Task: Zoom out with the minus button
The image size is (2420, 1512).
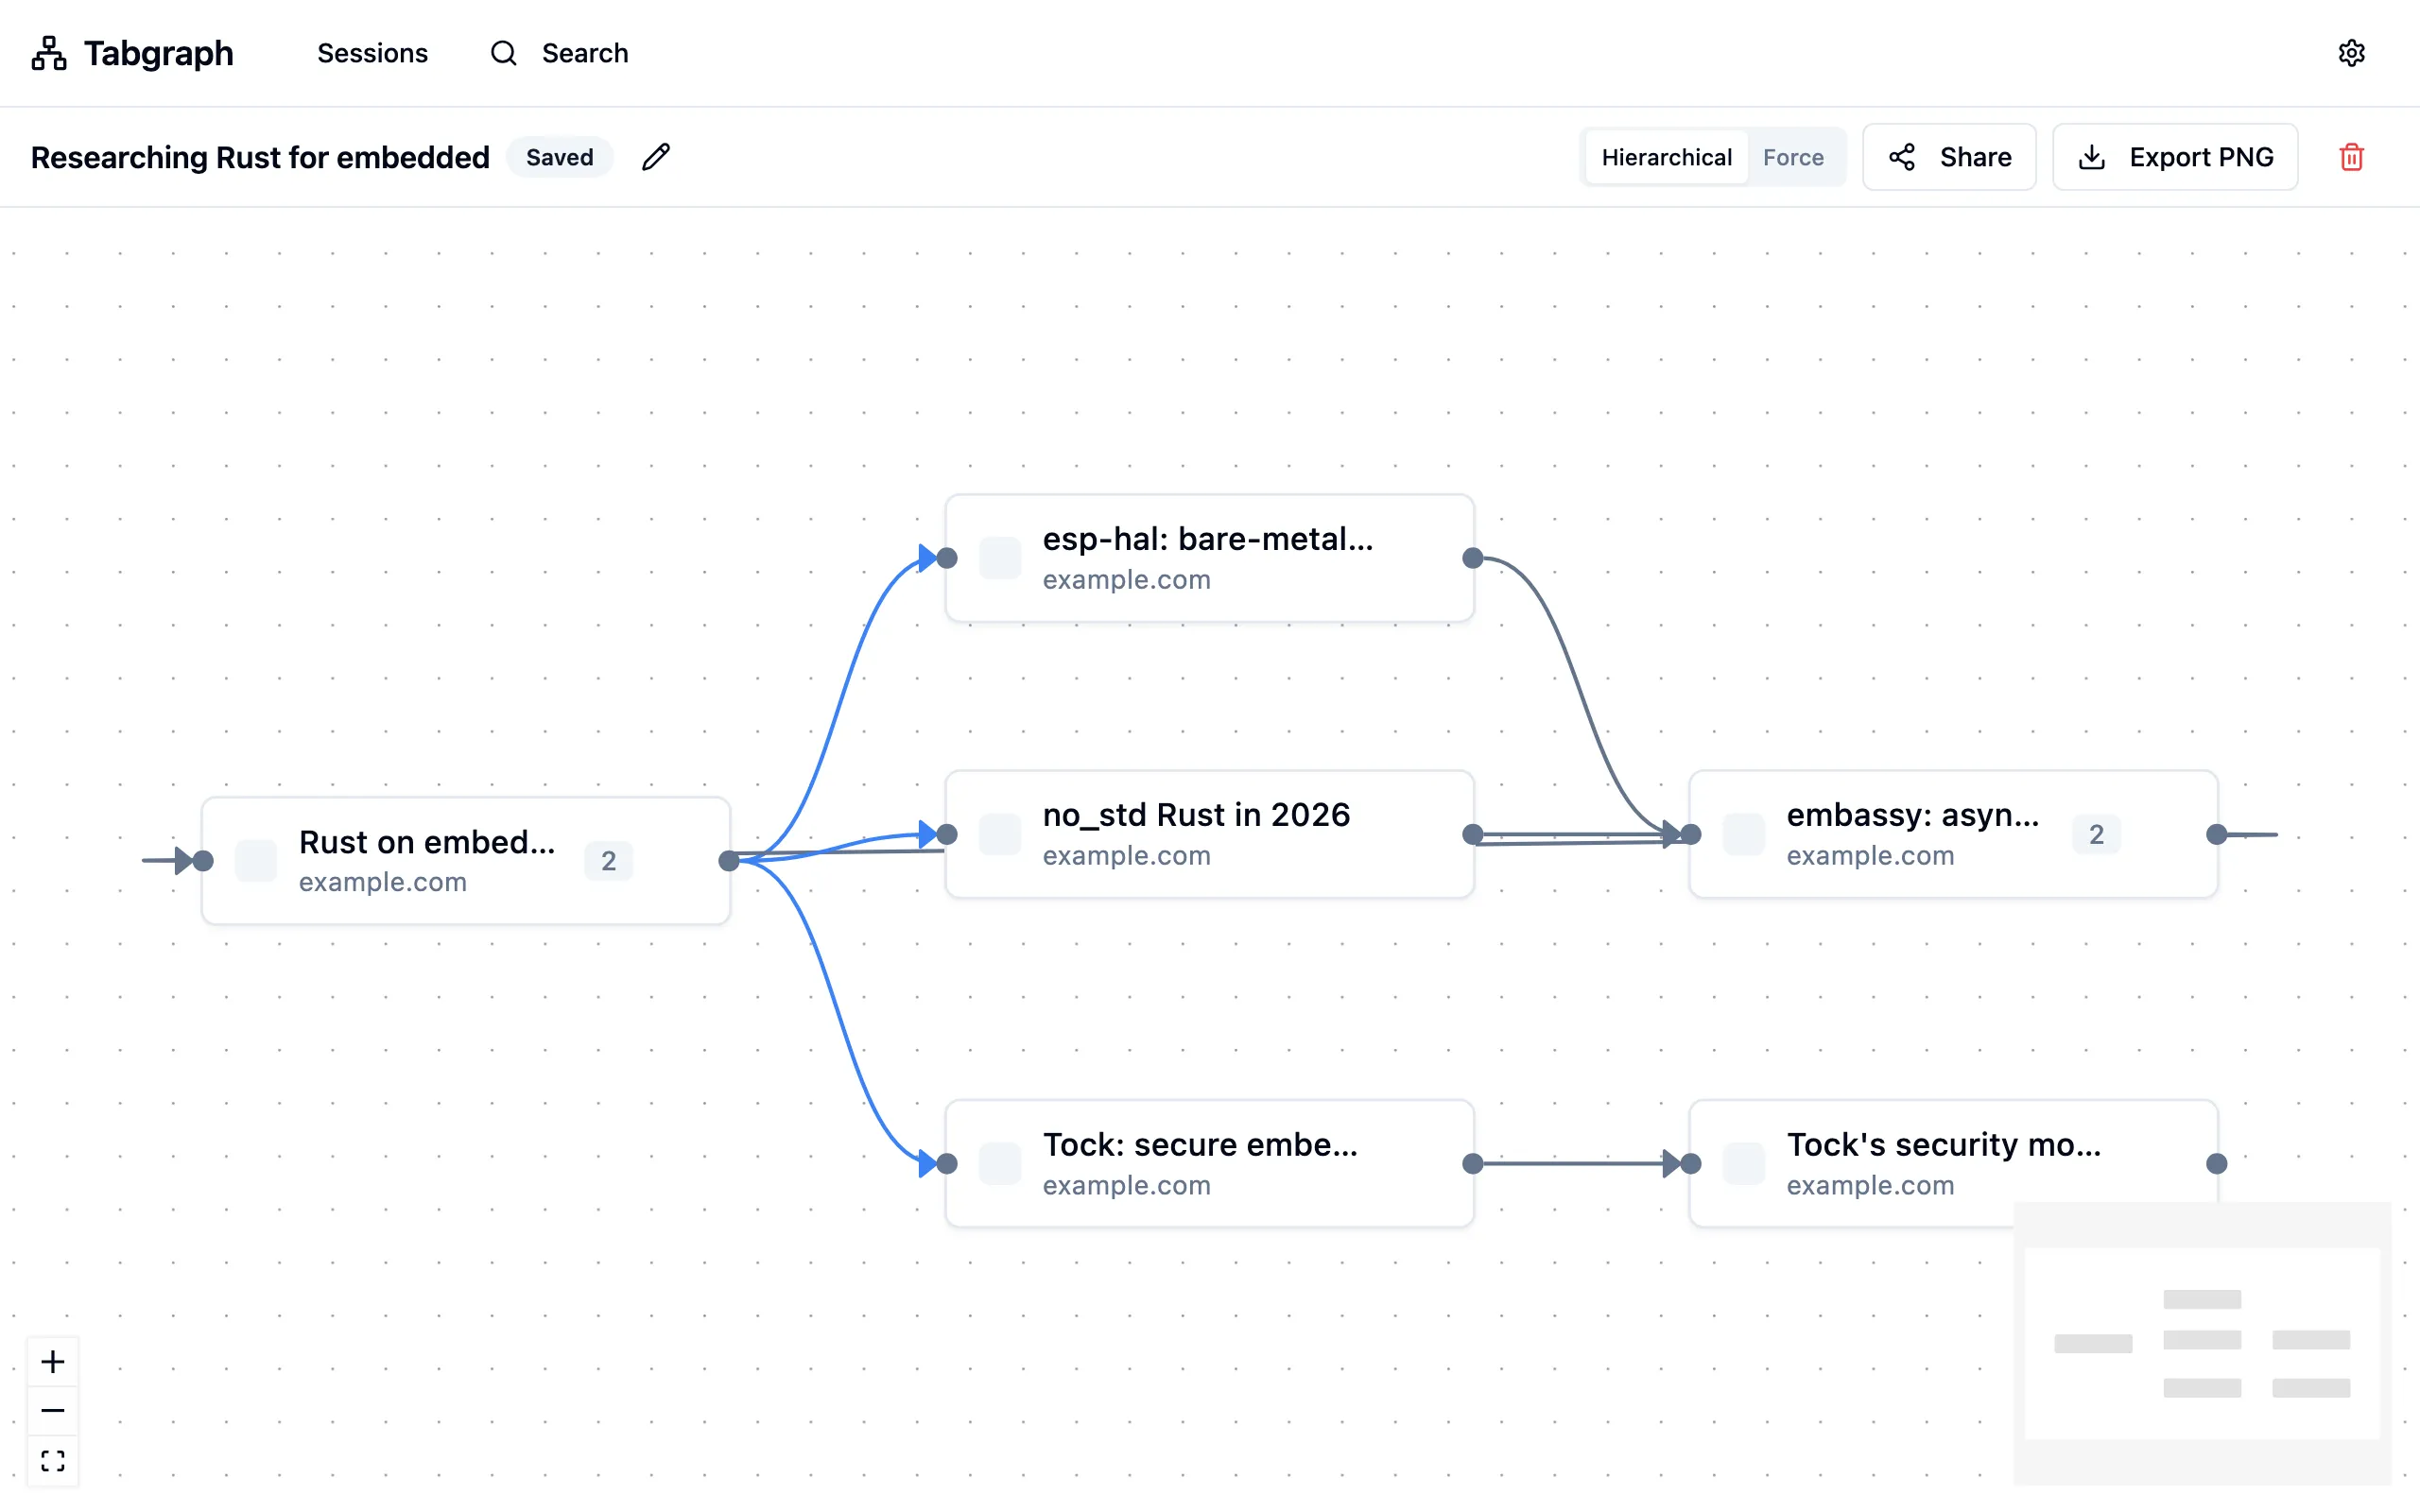Action: click(x=53, y=1411)
